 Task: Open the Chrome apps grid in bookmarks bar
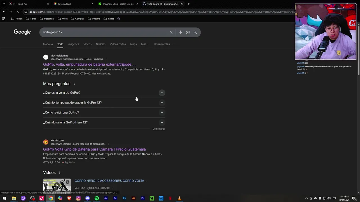click(x=4, y=19)
